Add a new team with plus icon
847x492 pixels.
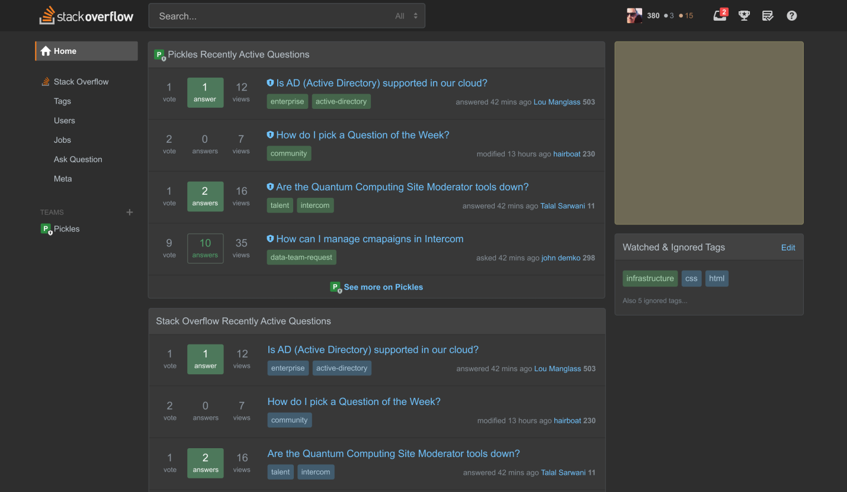pyautogui.click(x=130, y=212)
